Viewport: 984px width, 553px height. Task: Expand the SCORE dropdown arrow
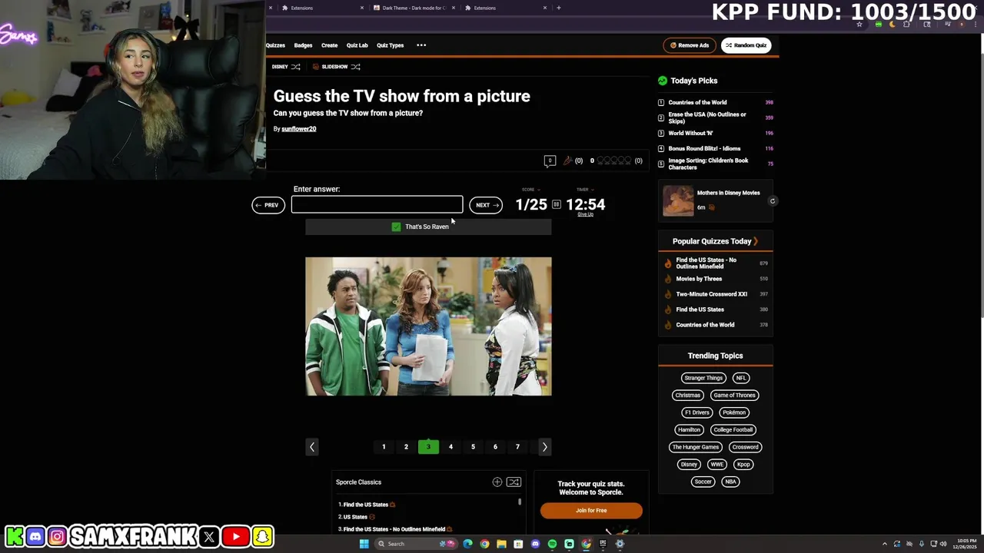pos(539,190)
